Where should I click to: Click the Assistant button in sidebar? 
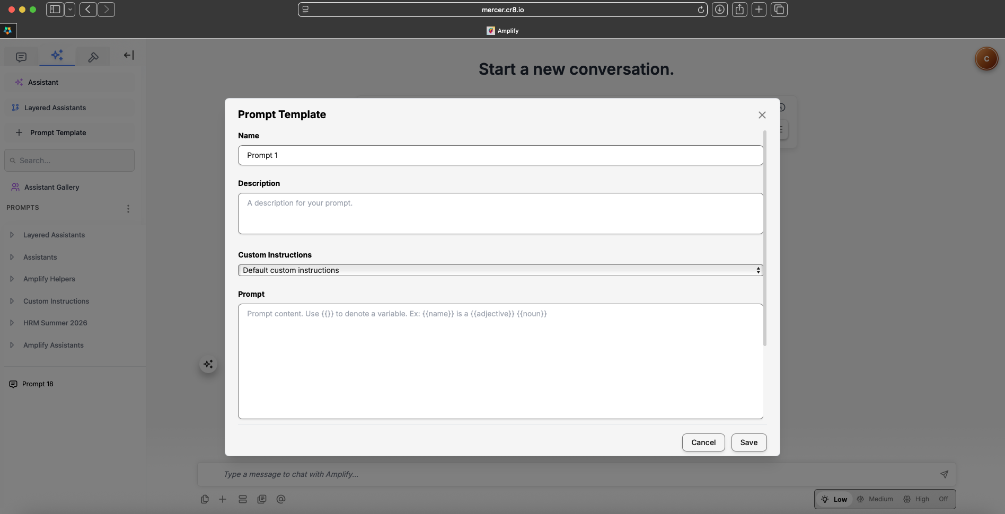pos(69,82)
